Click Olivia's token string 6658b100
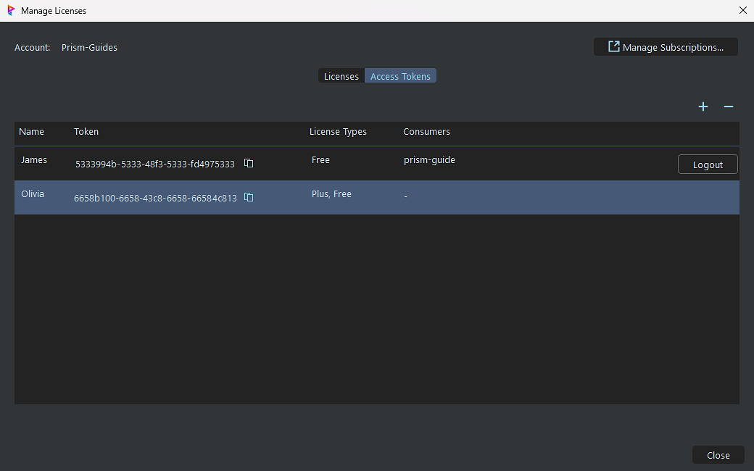This screenshot has width=754, height=471. (x=155, y=199)
